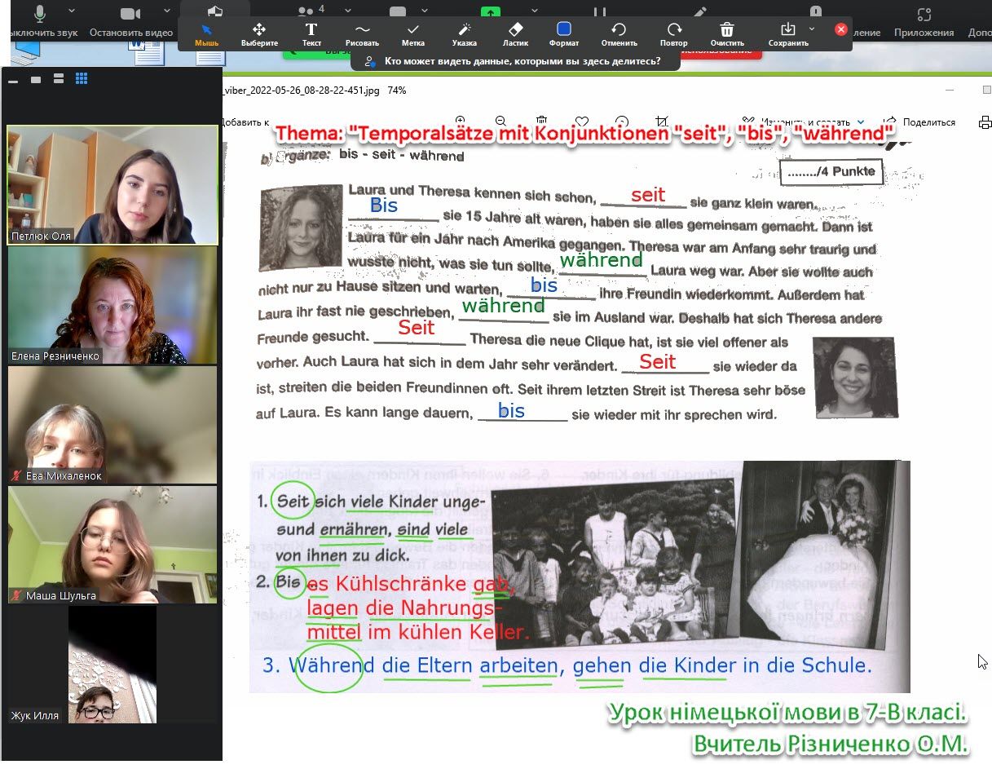Activate the Текст text annotation tool
Screen dimensions: 992x769
coord(311,34)
